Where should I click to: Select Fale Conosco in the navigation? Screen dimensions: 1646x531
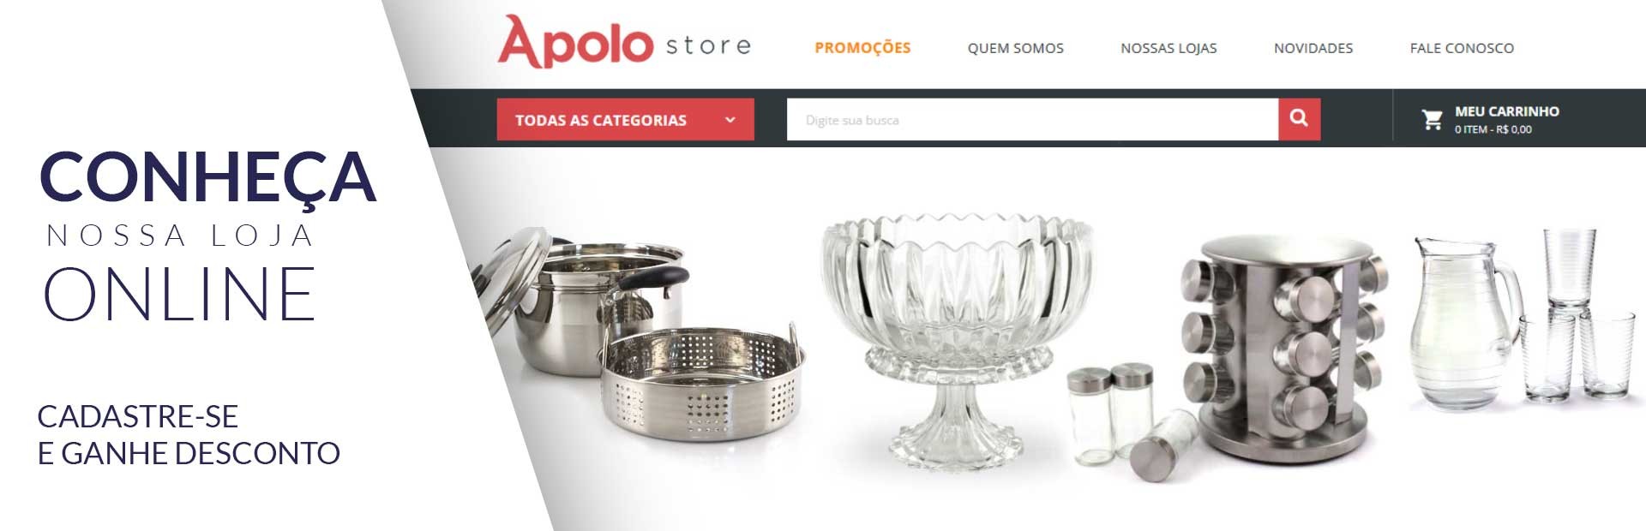[x=1462, y=48]
